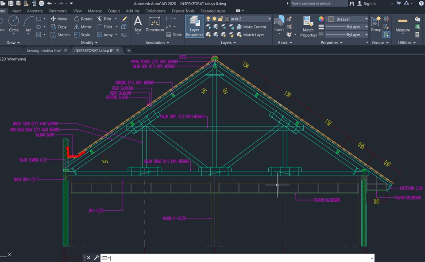Activate the Mirror command
The image size is (425, 262).
tap(84, 27)
